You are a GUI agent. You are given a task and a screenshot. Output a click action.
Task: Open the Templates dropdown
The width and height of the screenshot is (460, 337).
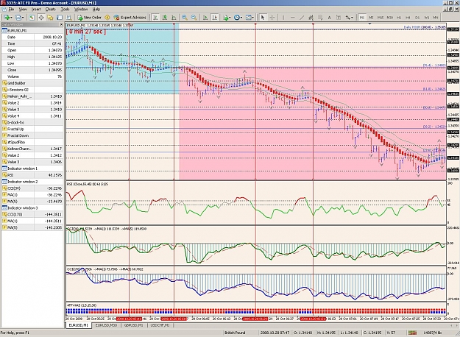[x=250, y=18]
